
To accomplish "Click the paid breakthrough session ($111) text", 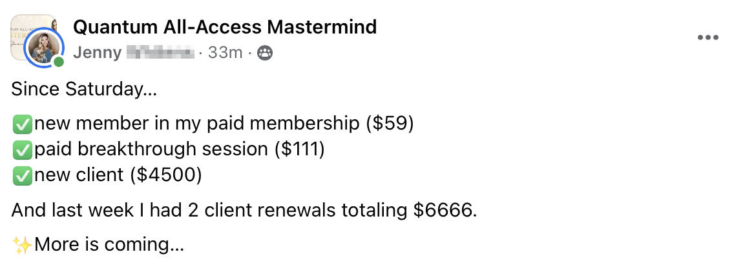I will coord(179,150).
